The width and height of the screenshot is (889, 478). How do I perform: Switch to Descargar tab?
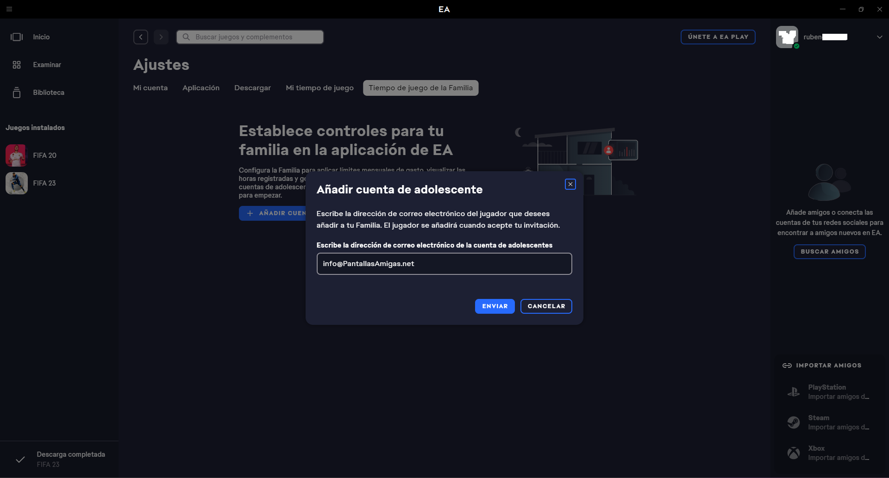click(252, 88)
